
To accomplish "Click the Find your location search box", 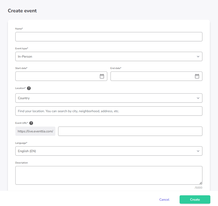I will point(109,111).
